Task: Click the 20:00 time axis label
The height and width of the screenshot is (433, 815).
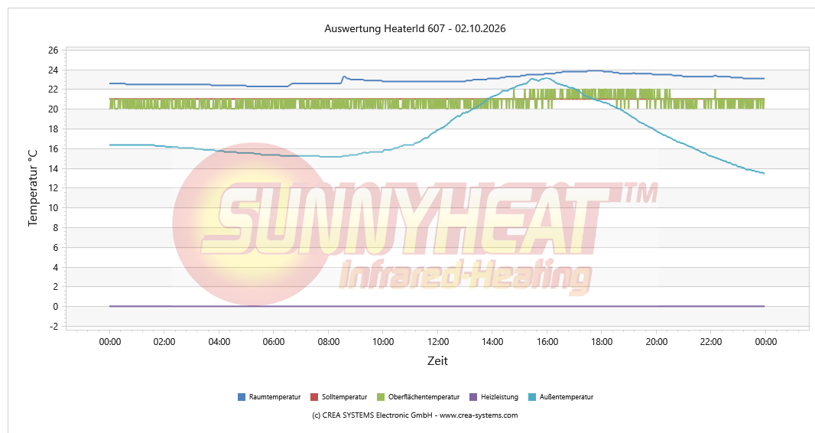Action: pyautogui.click(x=657, y=342)
